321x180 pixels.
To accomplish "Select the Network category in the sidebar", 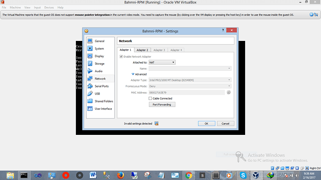I will [100, 79].
